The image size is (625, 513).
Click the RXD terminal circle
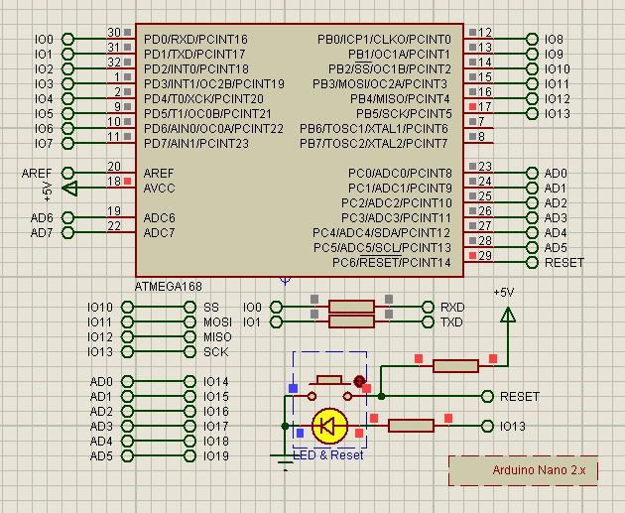428,307
